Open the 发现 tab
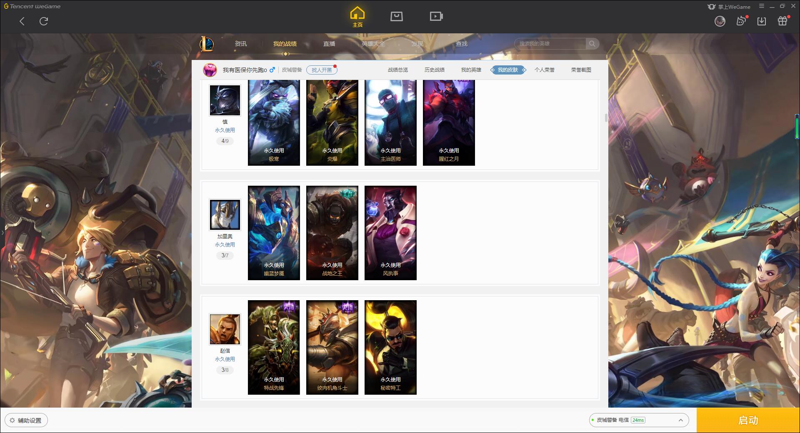 coord(417,44)
